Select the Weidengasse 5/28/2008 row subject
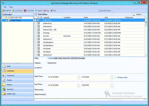The image size is (149, 106). (48, 46)
